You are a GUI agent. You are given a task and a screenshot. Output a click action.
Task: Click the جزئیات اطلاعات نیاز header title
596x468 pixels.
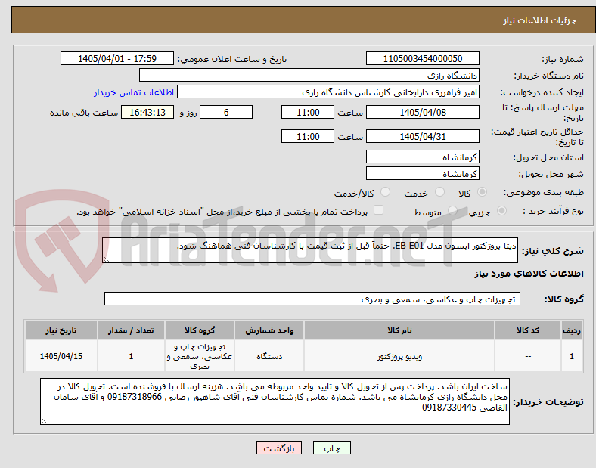point(540,20)
